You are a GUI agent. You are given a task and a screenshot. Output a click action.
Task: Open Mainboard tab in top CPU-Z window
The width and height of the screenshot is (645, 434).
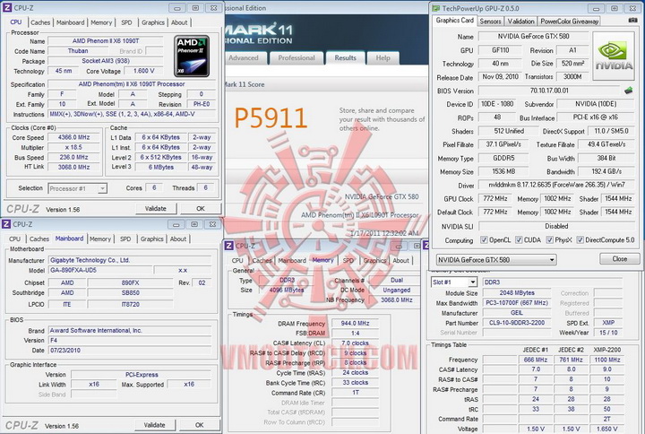[x=71, y=22]
